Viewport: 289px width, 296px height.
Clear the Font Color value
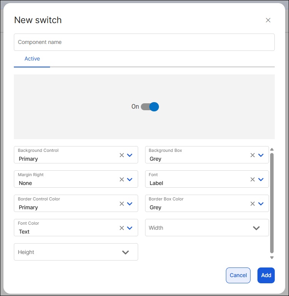click(122, 228)
